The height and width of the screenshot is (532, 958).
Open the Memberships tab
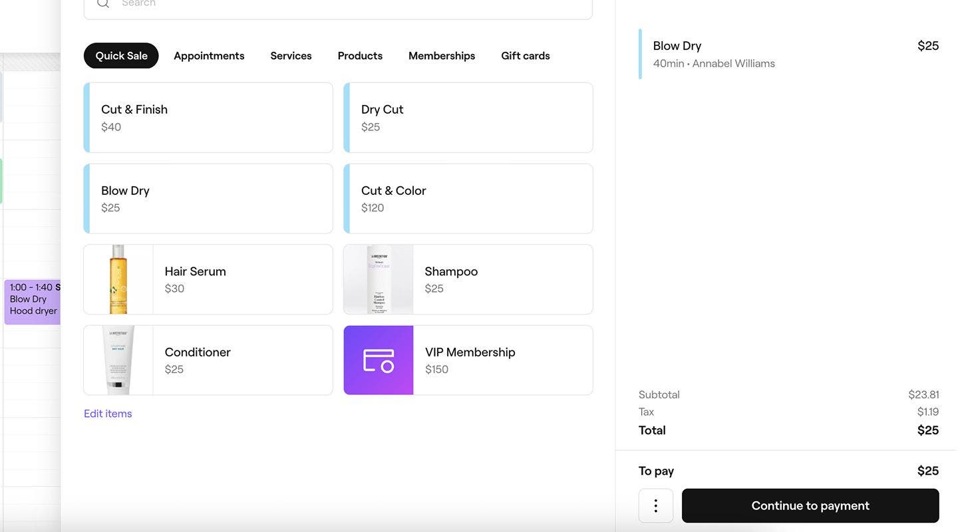click(x=442, y=56)
